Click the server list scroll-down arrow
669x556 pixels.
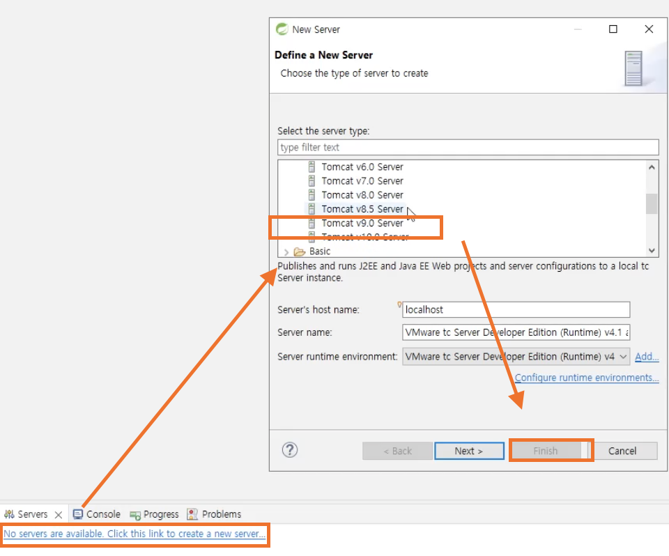click(x=652, y=250)
